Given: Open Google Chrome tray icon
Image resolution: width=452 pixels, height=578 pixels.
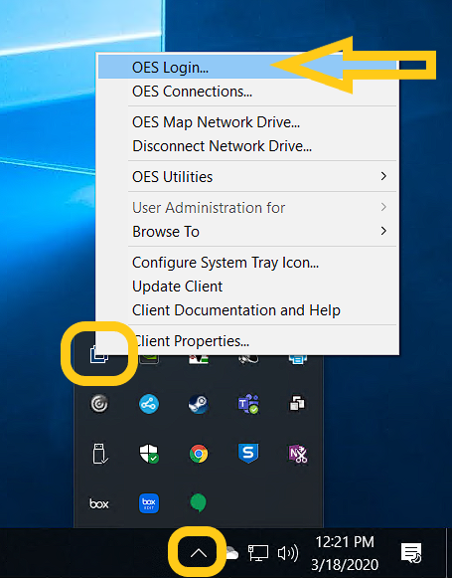Looking at the screenshot, I should coord(199,454).
